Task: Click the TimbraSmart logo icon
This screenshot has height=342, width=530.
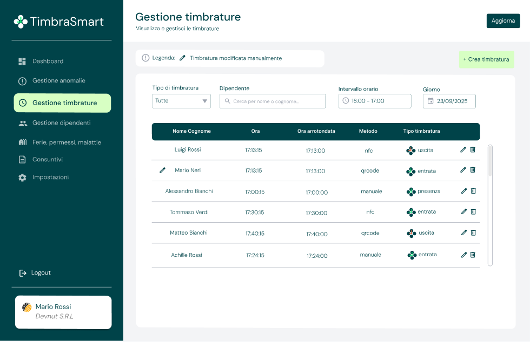Action: (x=21, y=22)
